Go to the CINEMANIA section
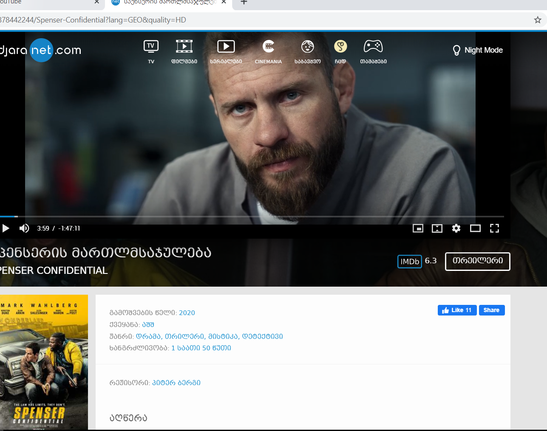 click(268, 51)
